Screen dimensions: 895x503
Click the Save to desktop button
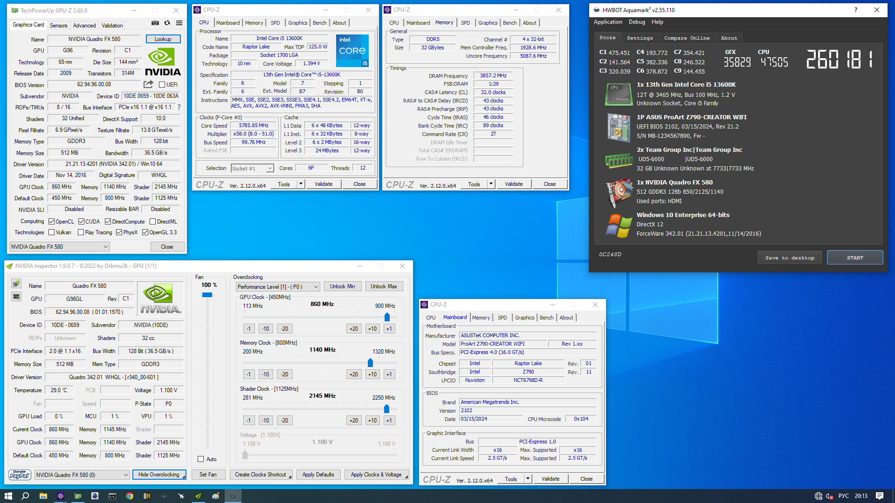tap(790, 258)
